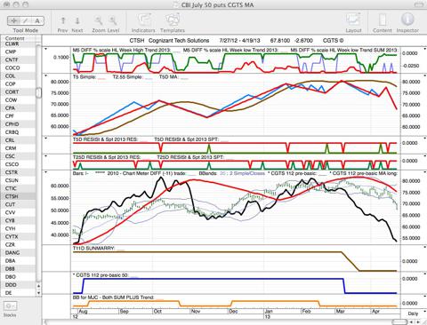The image size is (427, 325).
Task: Click the zoom out magnifier icon
Action: pos(99,20)
